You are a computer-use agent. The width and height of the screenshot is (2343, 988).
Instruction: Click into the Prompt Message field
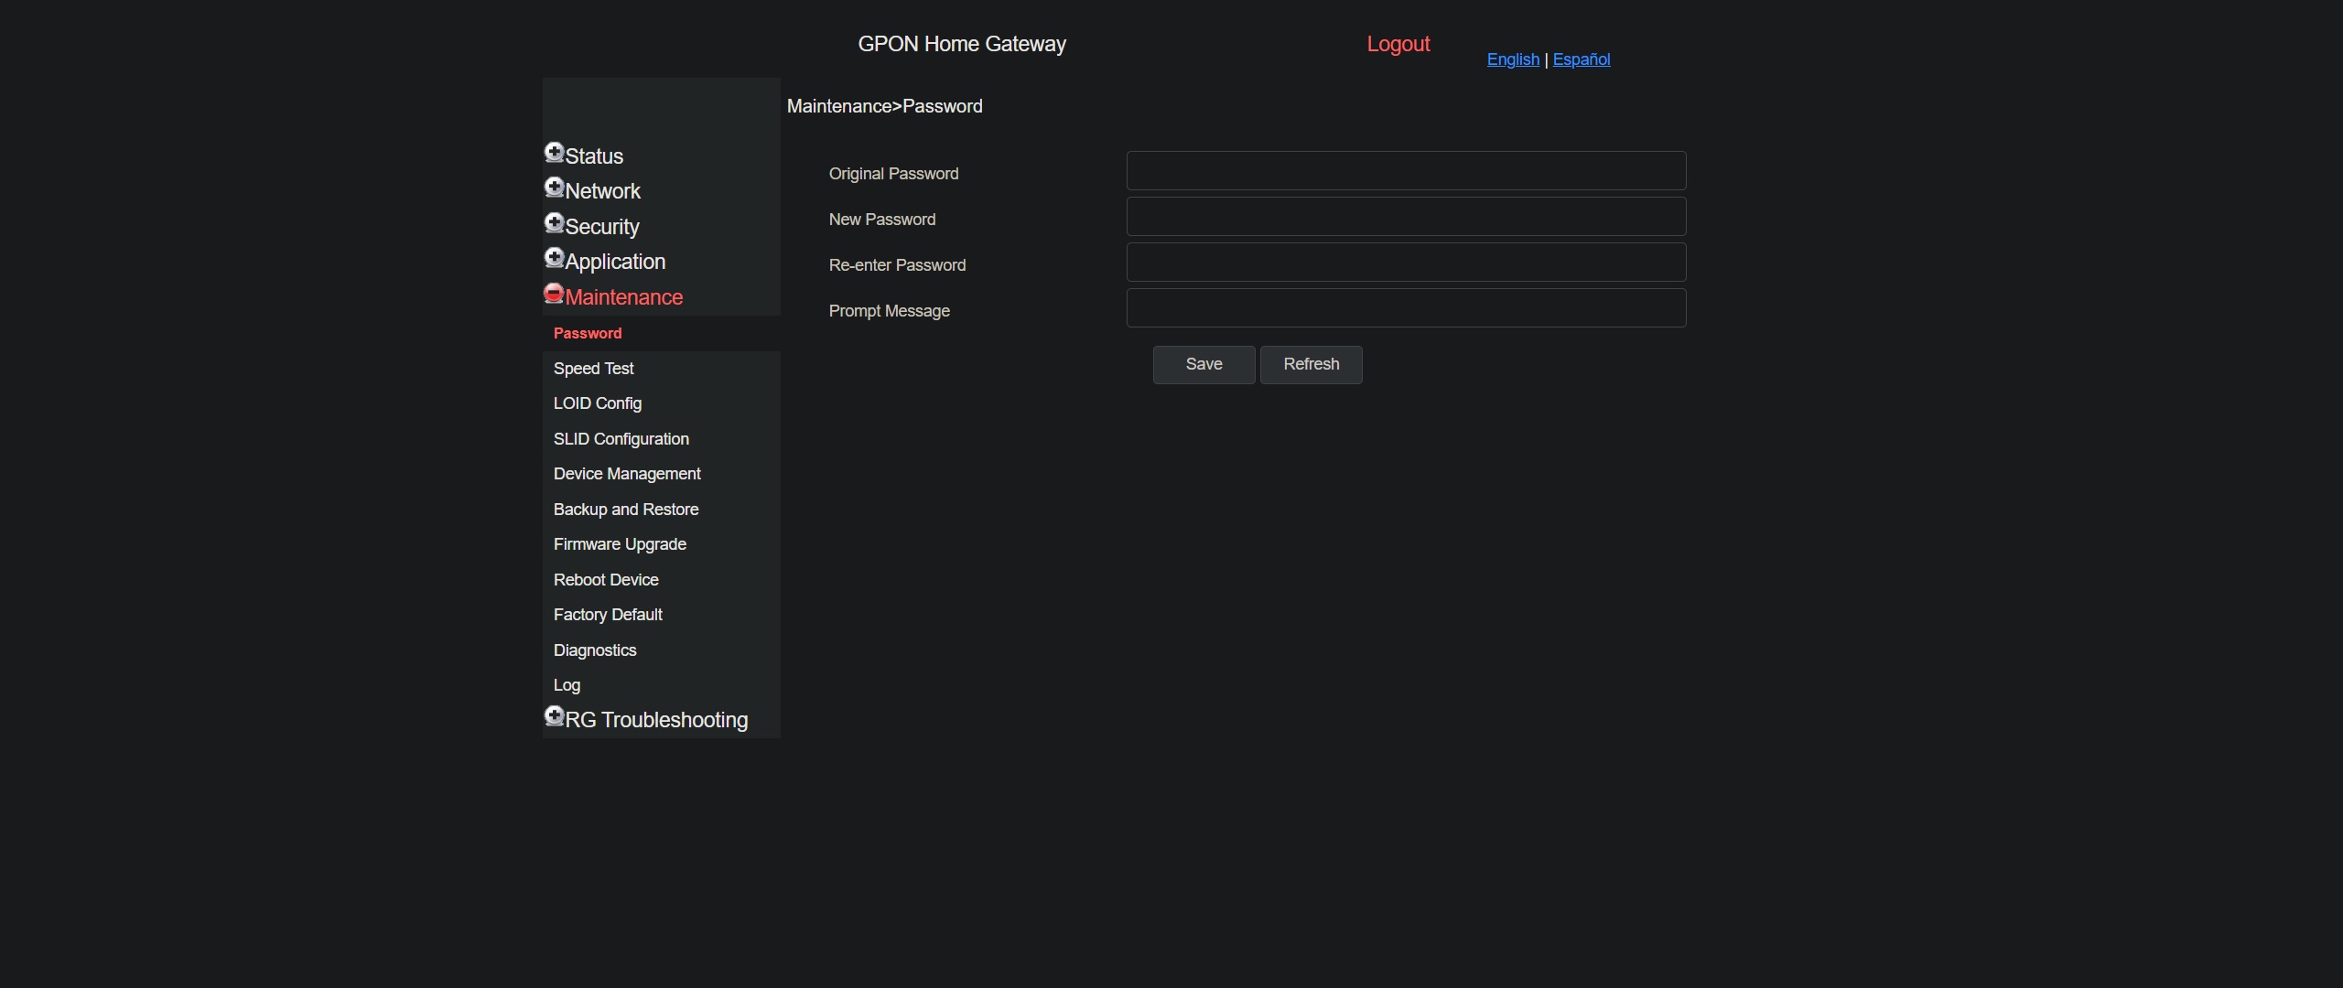tap(1406, 308)
